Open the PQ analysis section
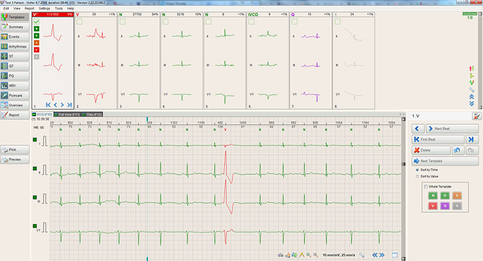 14,75
